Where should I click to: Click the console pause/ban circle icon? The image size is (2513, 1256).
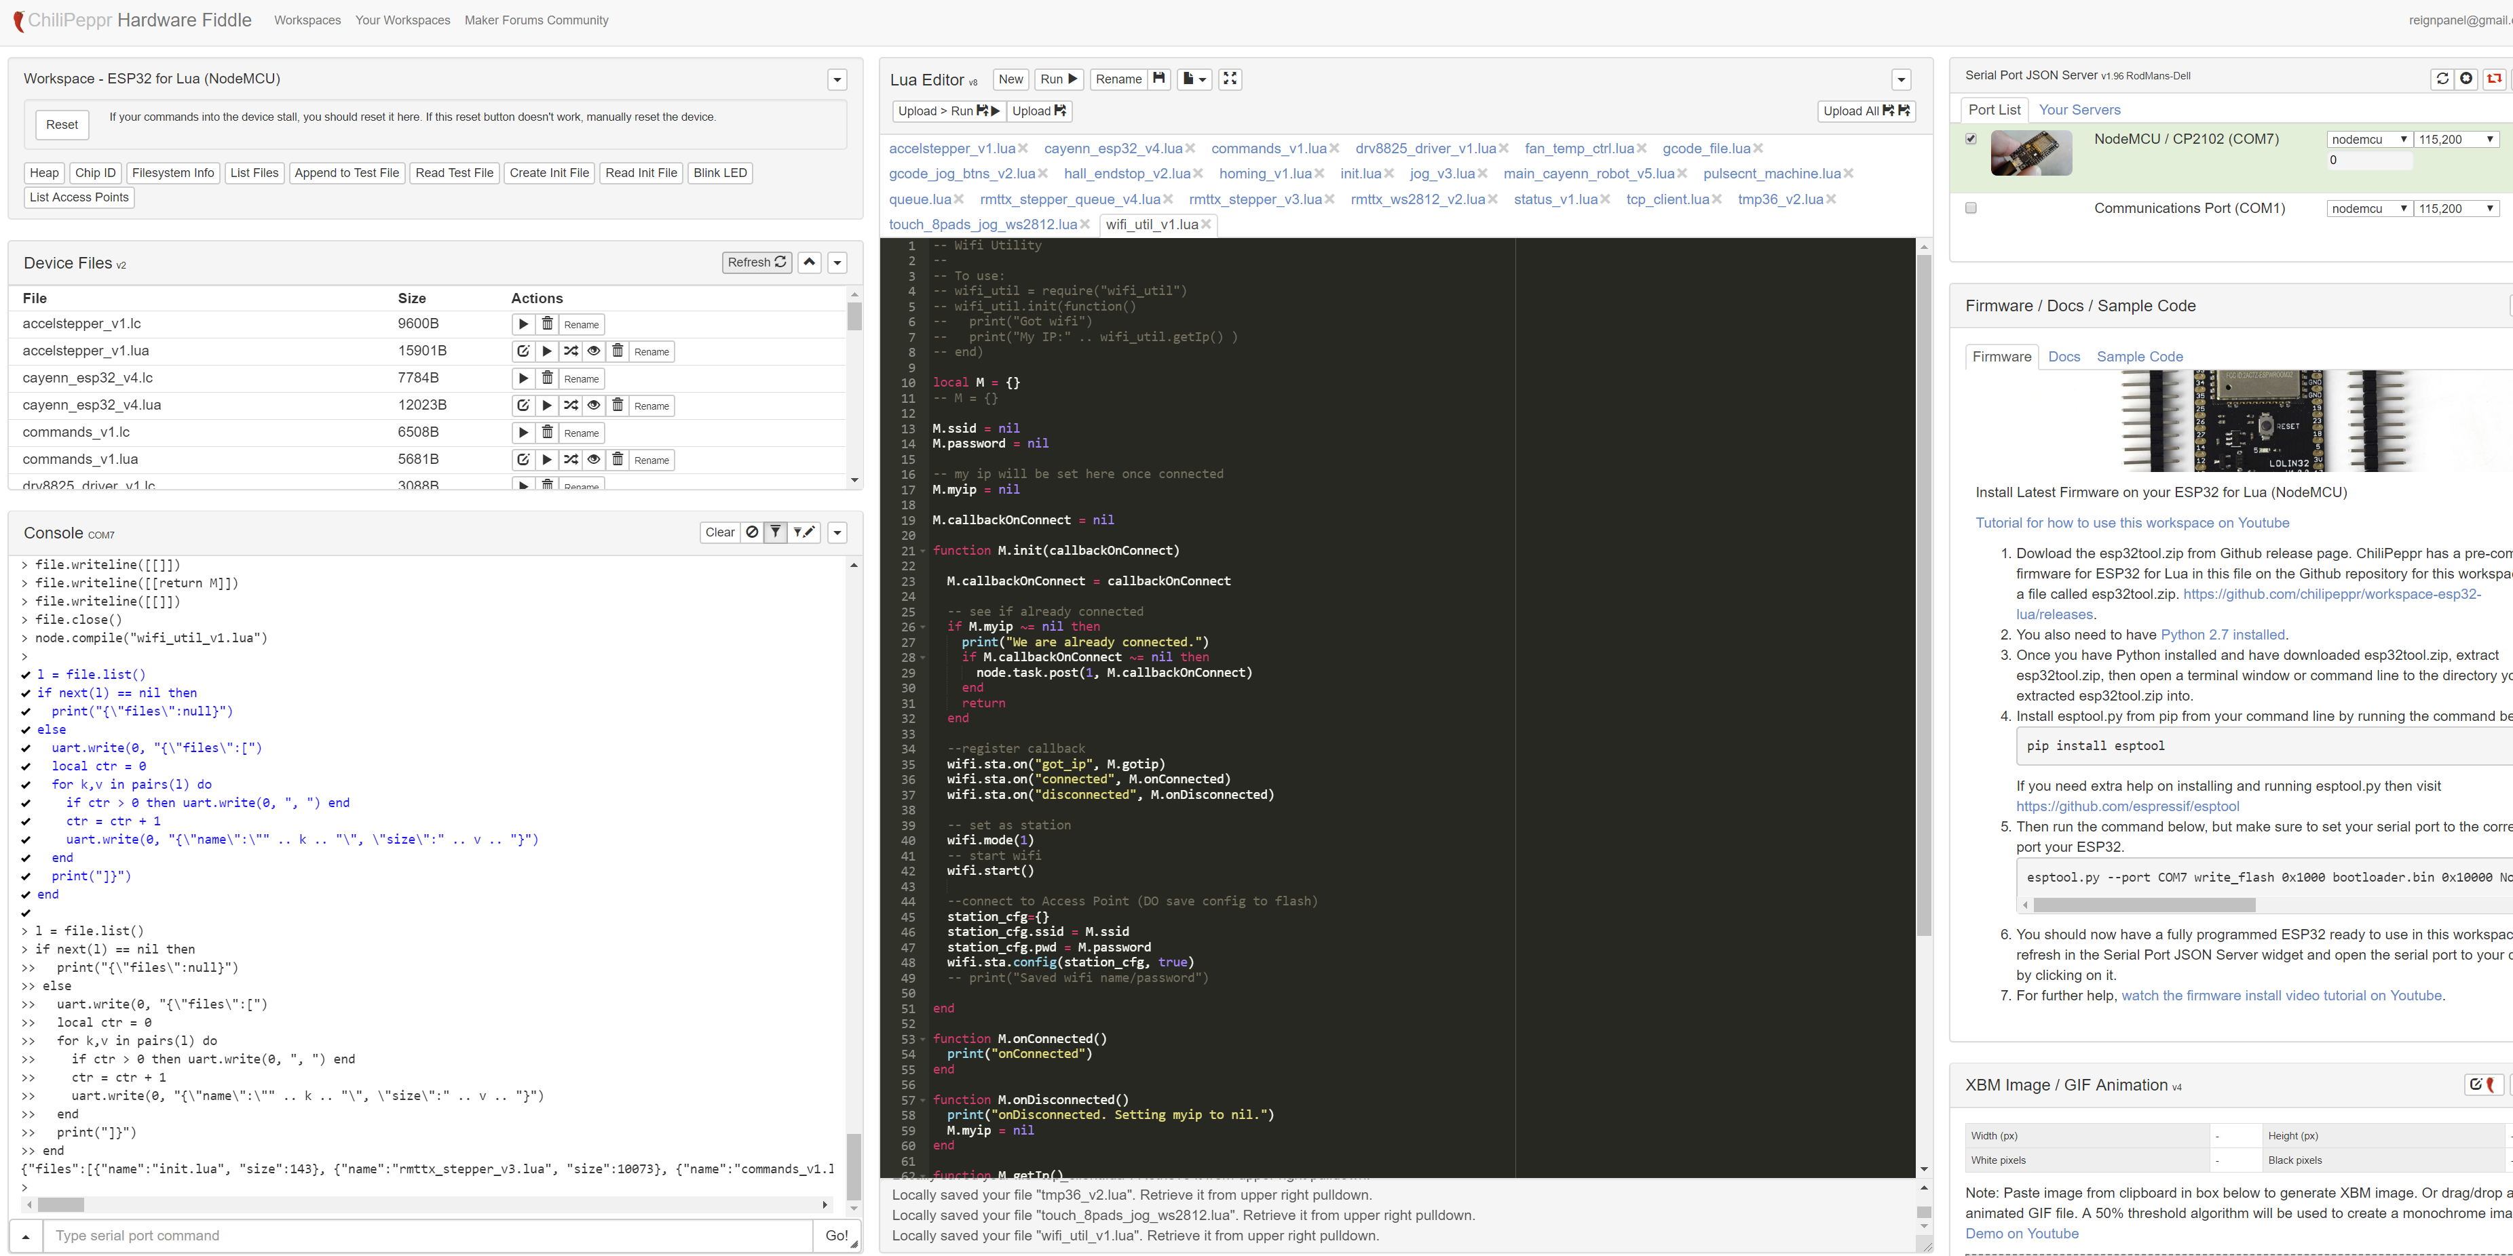[751, 534]
